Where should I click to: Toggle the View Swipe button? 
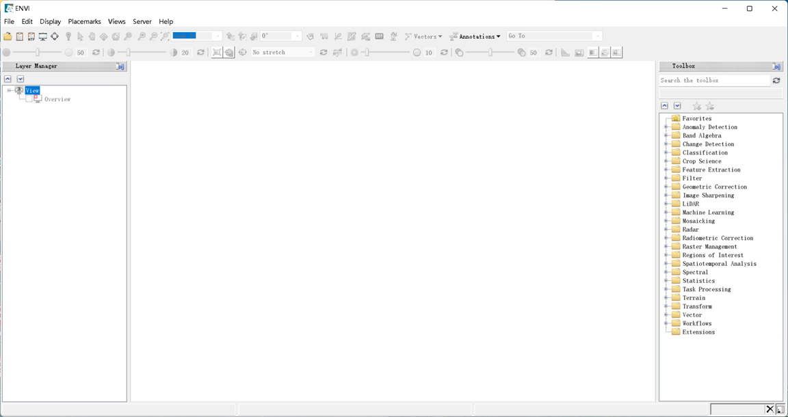coord(617,52)
